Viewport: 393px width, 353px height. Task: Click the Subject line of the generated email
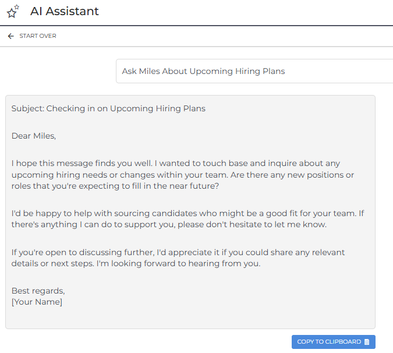click(x=108, y=108)
